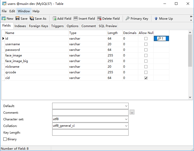Viewport: 194px width, 151px height.
Task: Expand toolbar overflow chevron
Action: pos(191,17)
